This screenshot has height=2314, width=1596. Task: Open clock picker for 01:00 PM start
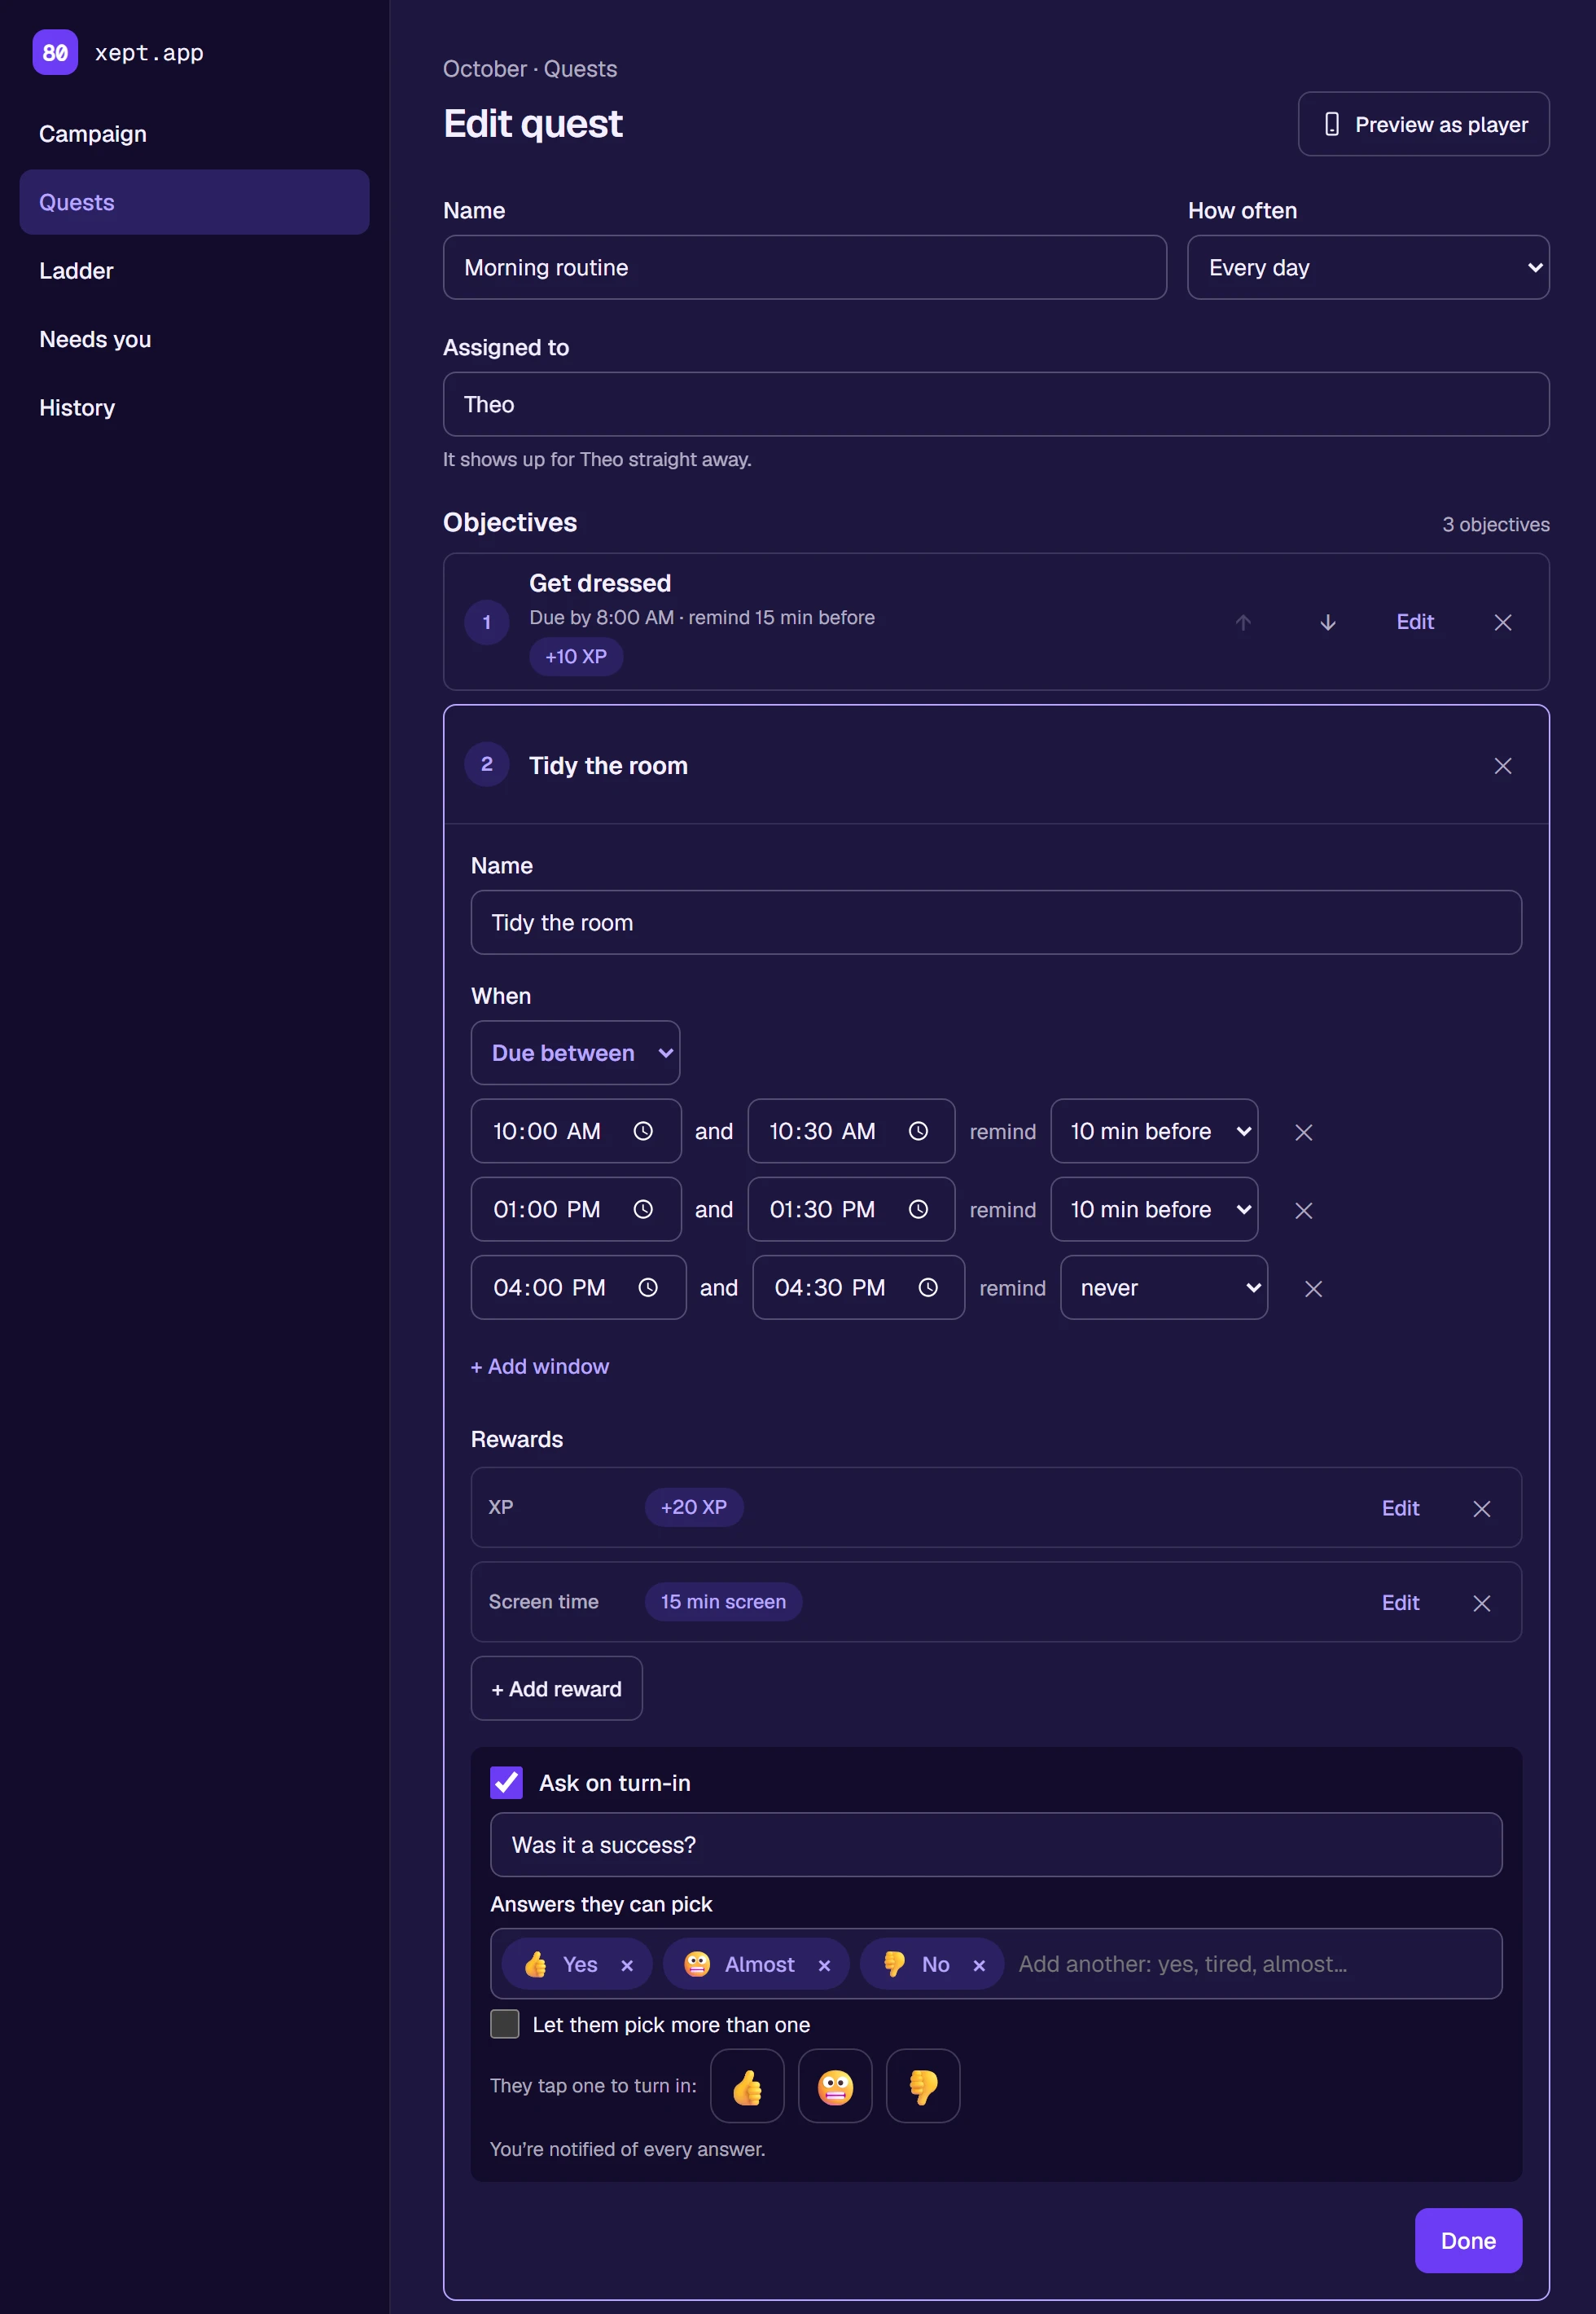click(x=643, y=1209)
